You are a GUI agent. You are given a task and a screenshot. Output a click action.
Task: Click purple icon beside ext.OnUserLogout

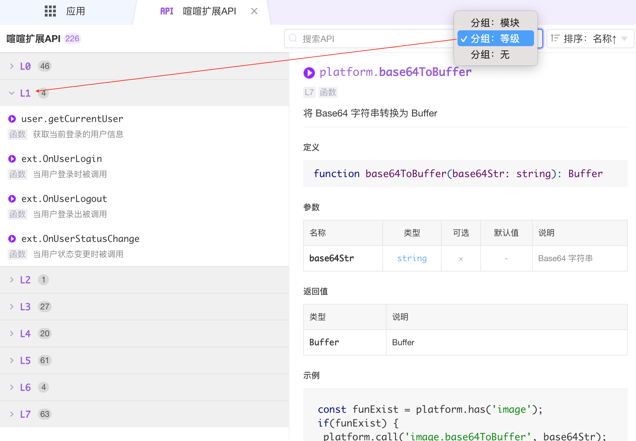tap(12, 199)
